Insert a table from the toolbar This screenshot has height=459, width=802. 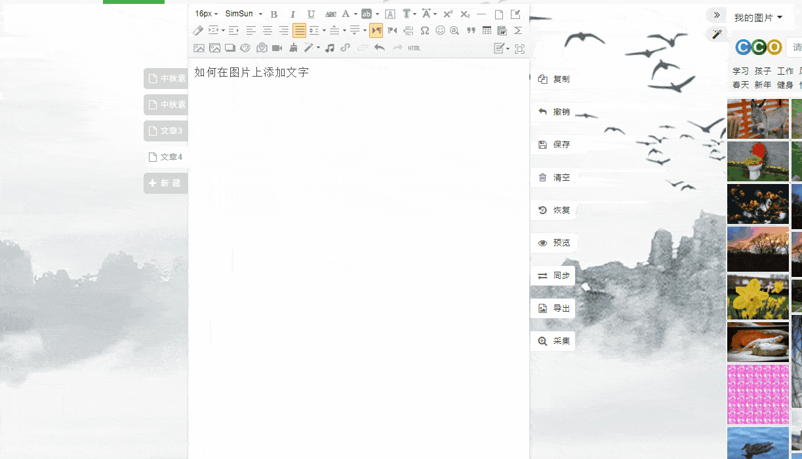point(487,30)
